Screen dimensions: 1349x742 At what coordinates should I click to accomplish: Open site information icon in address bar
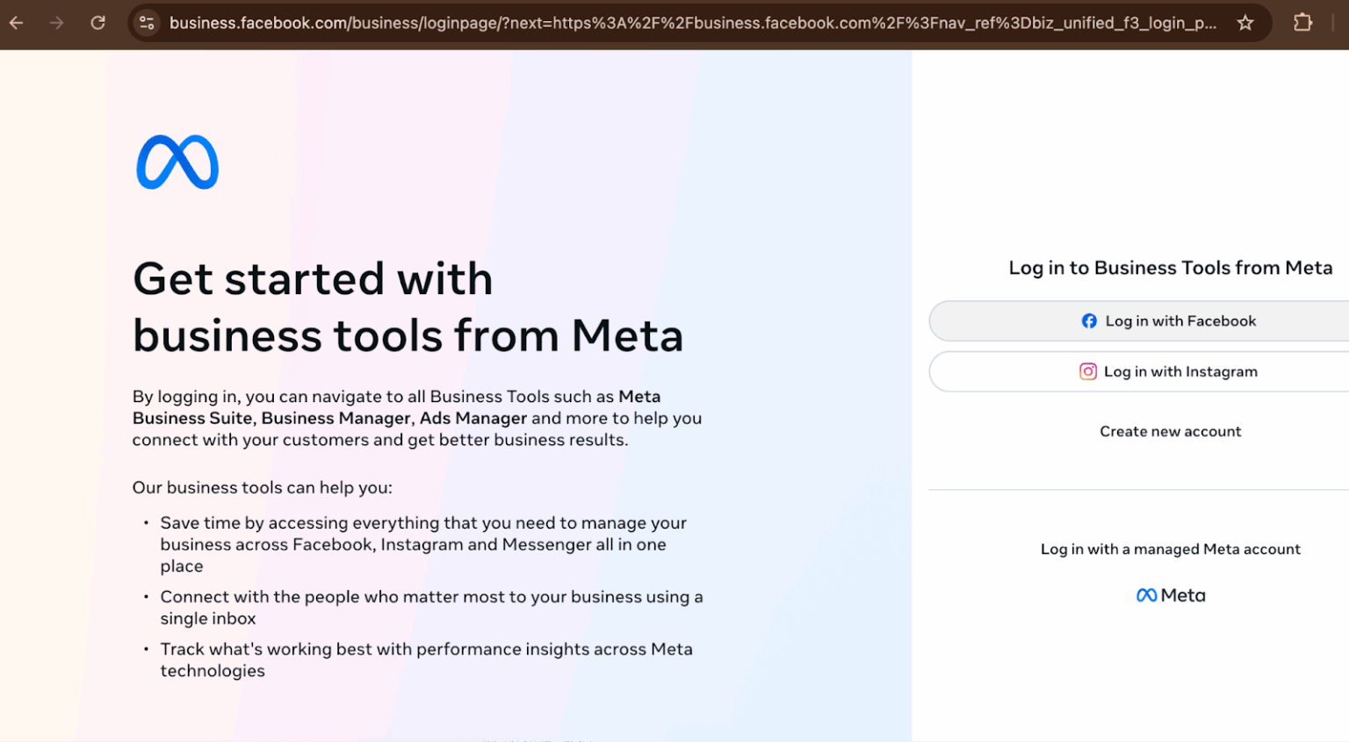tap(147, 23)
